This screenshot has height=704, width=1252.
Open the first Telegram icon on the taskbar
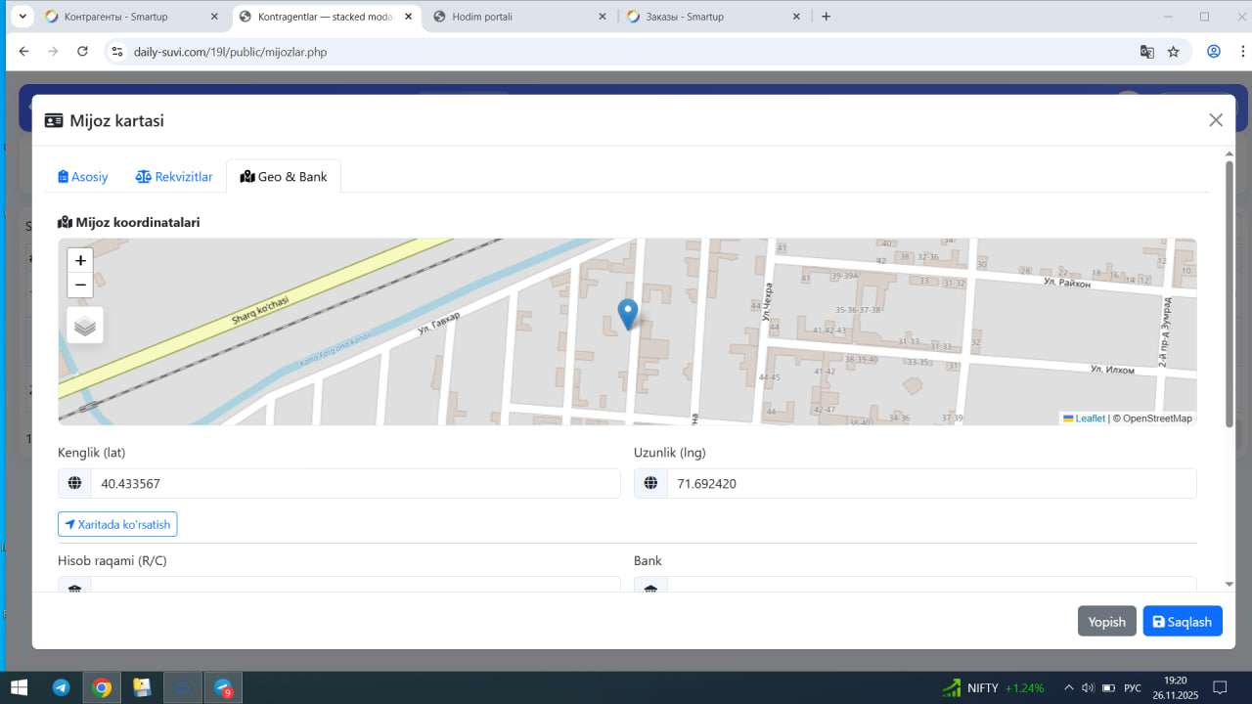[61, 687]
